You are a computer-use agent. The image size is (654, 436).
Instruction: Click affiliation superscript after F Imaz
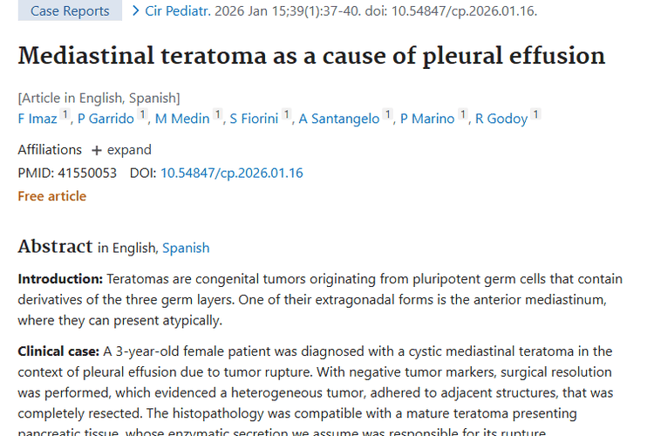65,115
